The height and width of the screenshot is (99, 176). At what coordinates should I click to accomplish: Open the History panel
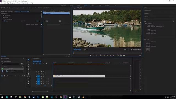tap(146, 19)
